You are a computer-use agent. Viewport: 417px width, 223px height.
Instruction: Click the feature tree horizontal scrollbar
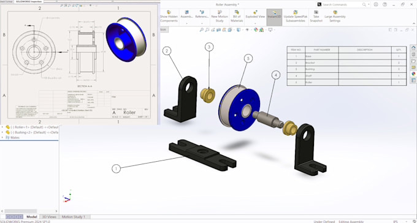point(21,211)
